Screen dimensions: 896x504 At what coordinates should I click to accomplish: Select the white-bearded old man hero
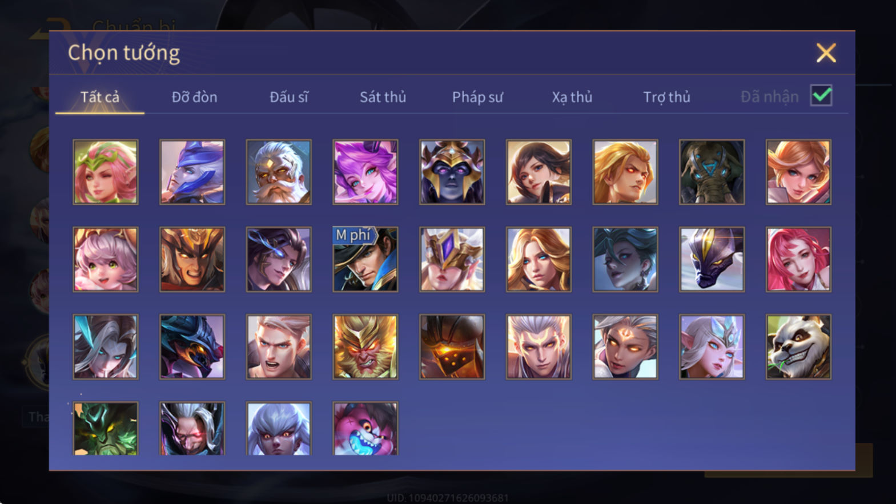point(279,172)
